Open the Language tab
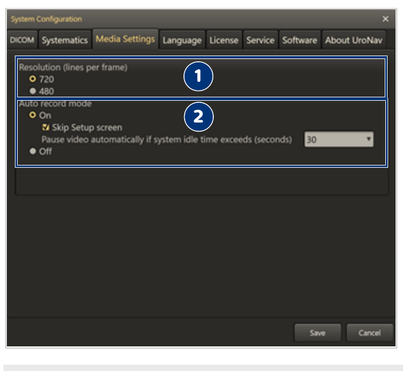The image size is (403, 371). click(182, 40)
